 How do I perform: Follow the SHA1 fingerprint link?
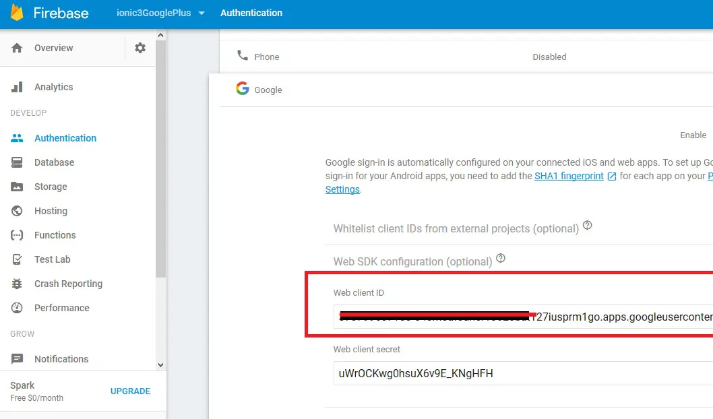click(x=569, y=176)
